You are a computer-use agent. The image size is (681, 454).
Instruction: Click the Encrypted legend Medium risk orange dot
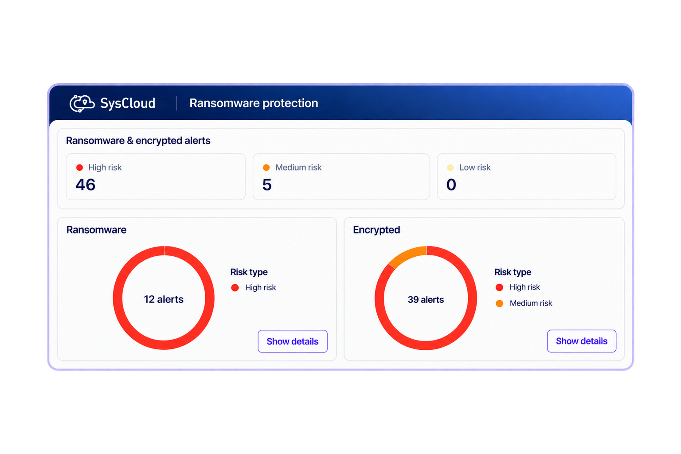499,303
